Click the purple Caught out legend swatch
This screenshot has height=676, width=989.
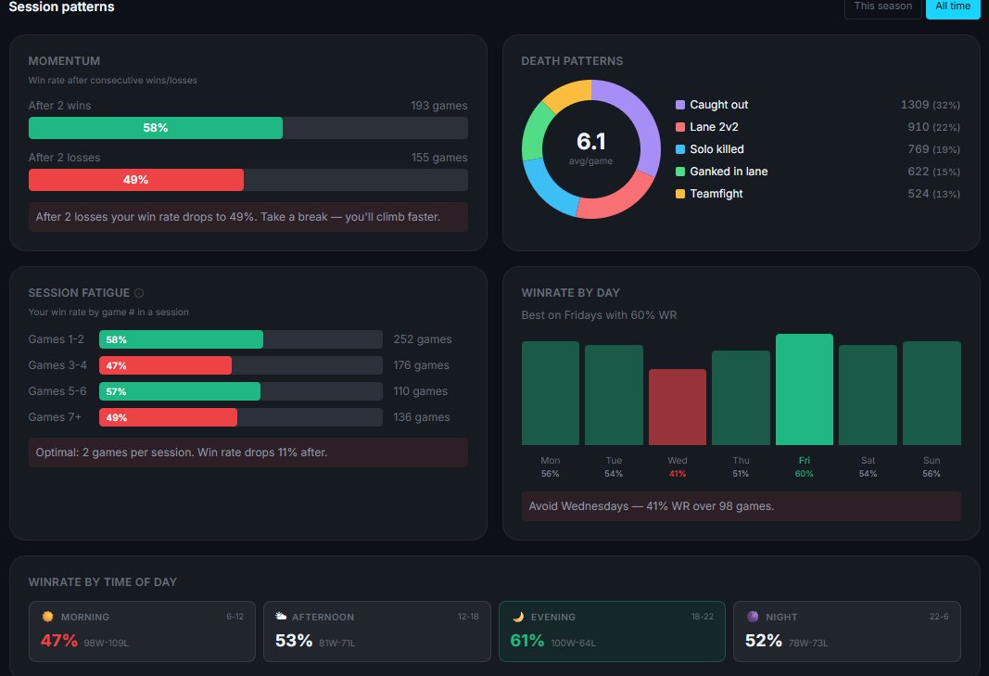[x=680, y=105]
